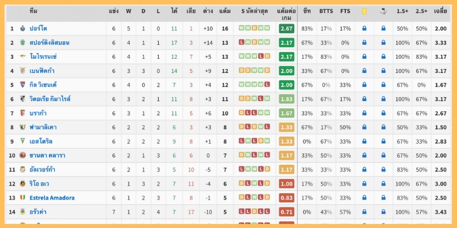
Task: Click the corner-column lock icon in บราก้า row
Action: pyautogui.click(x=383, y=113)
